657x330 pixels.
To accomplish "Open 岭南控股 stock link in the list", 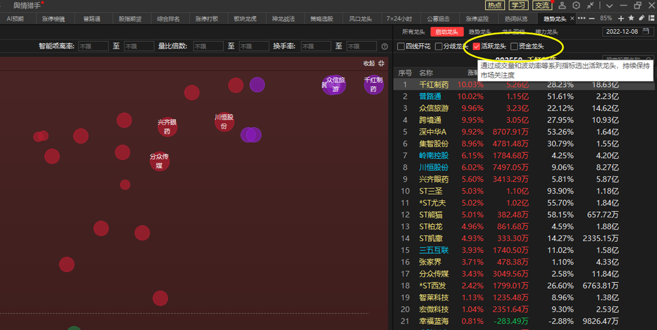I will tap(434, 155).
